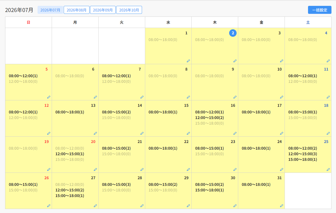Open the edit pencil for July 5
336x213 pixels.
click(49, 97)
